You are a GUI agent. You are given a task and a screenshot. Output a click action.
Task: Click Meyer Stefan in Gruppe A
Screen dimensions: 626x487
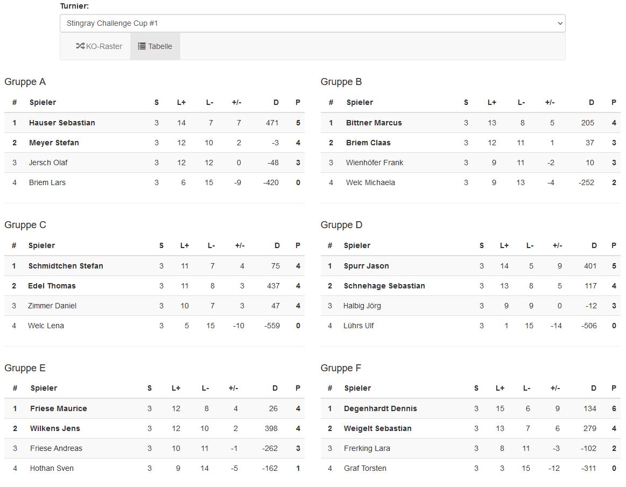(x=54, y=143)
